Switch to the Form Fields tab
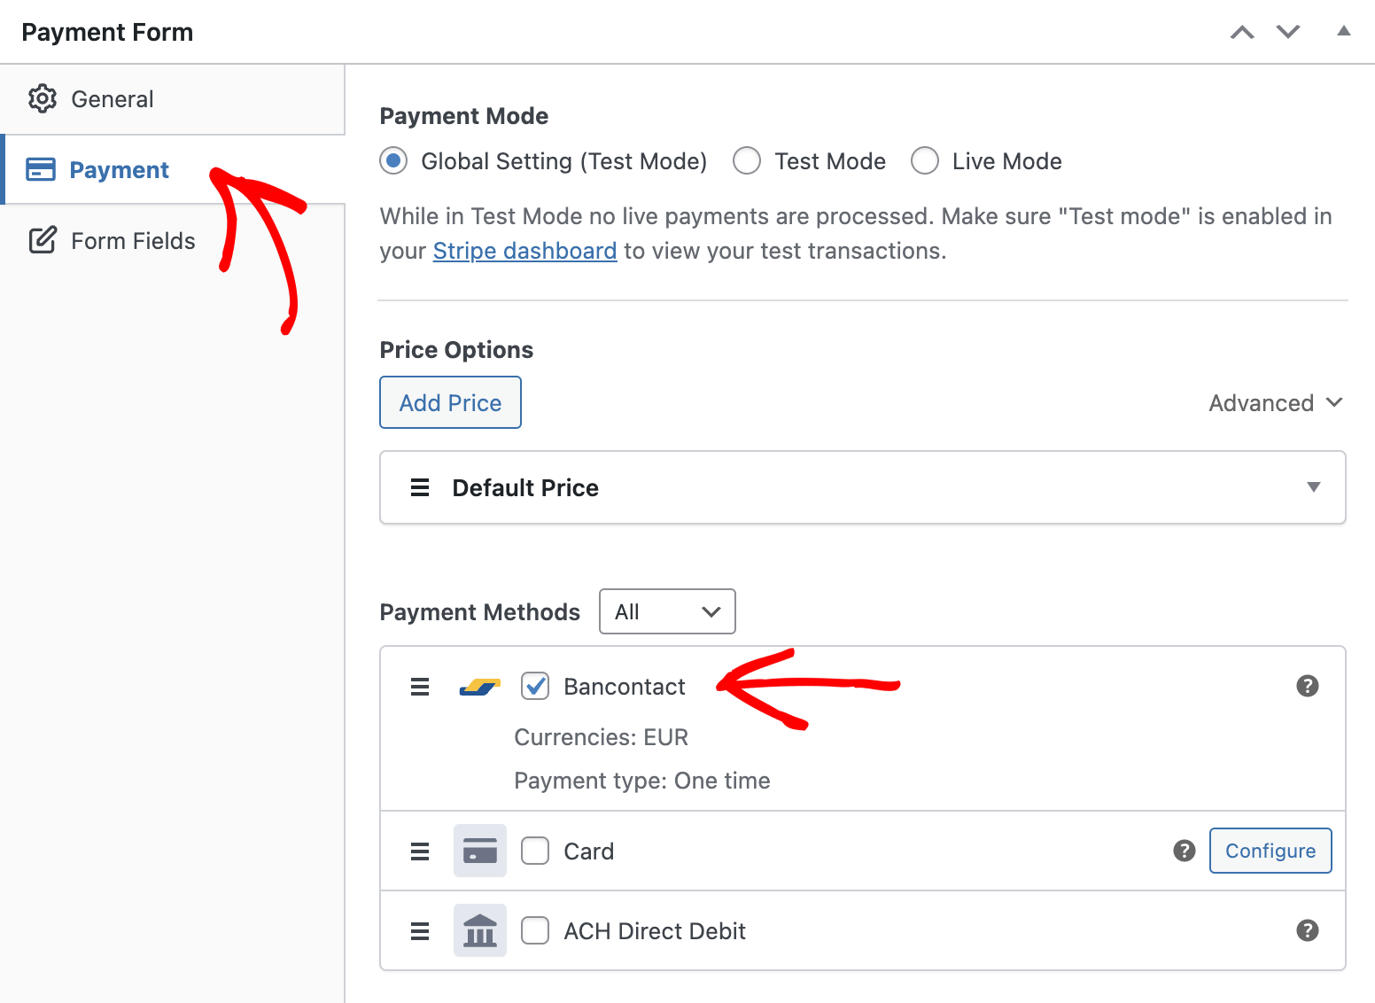Screen dimensions: 1375x1003 tap(133, 240)
